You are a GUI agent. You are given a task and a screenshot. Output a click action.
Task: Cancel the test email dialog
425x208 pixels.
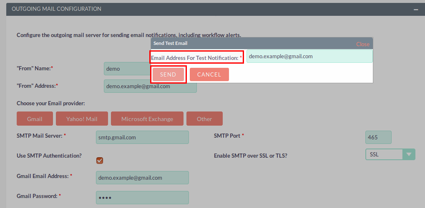click(209, 74)
